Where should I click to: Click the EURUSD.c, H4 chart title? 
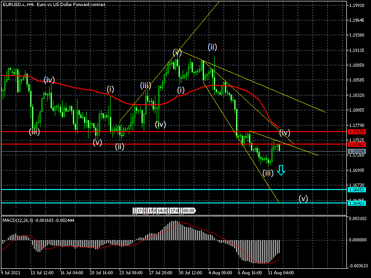pyautogui.click(x=53, y=4)
